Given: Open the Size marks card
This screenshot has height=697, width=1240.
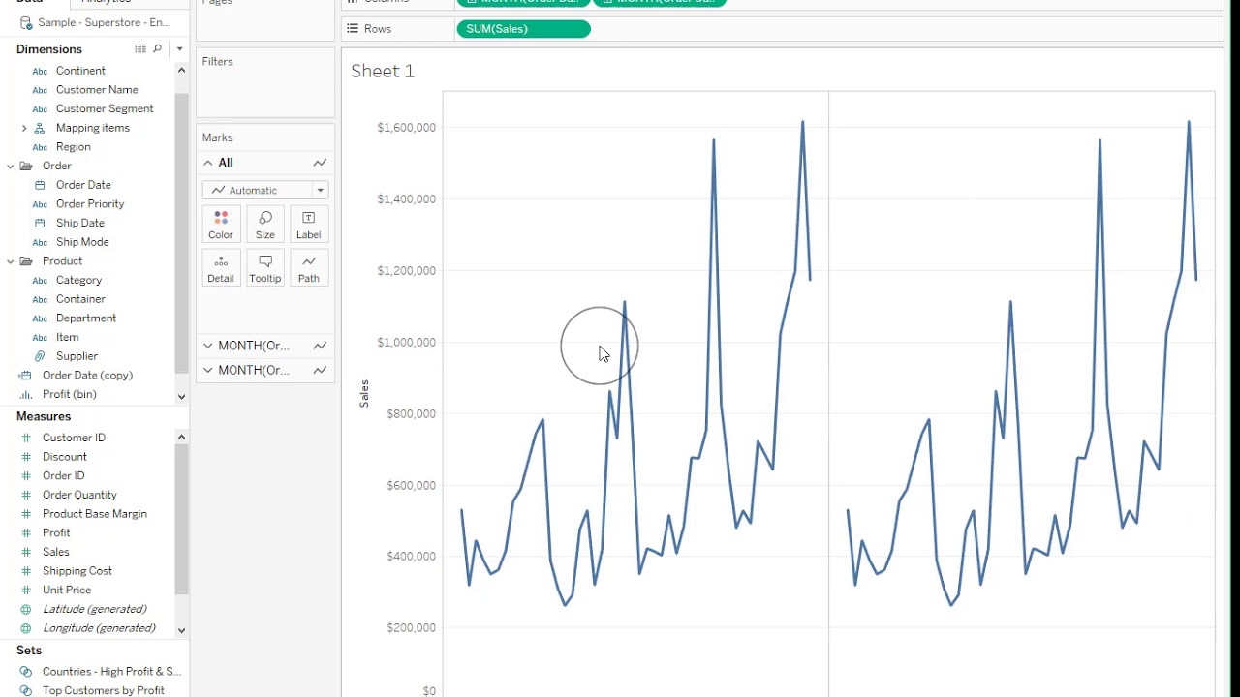Looking at the screenshot, I should [x=264, y=225].
